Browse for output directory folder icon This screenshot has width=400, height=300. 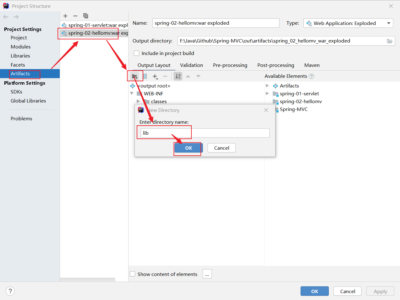[389, 41]
